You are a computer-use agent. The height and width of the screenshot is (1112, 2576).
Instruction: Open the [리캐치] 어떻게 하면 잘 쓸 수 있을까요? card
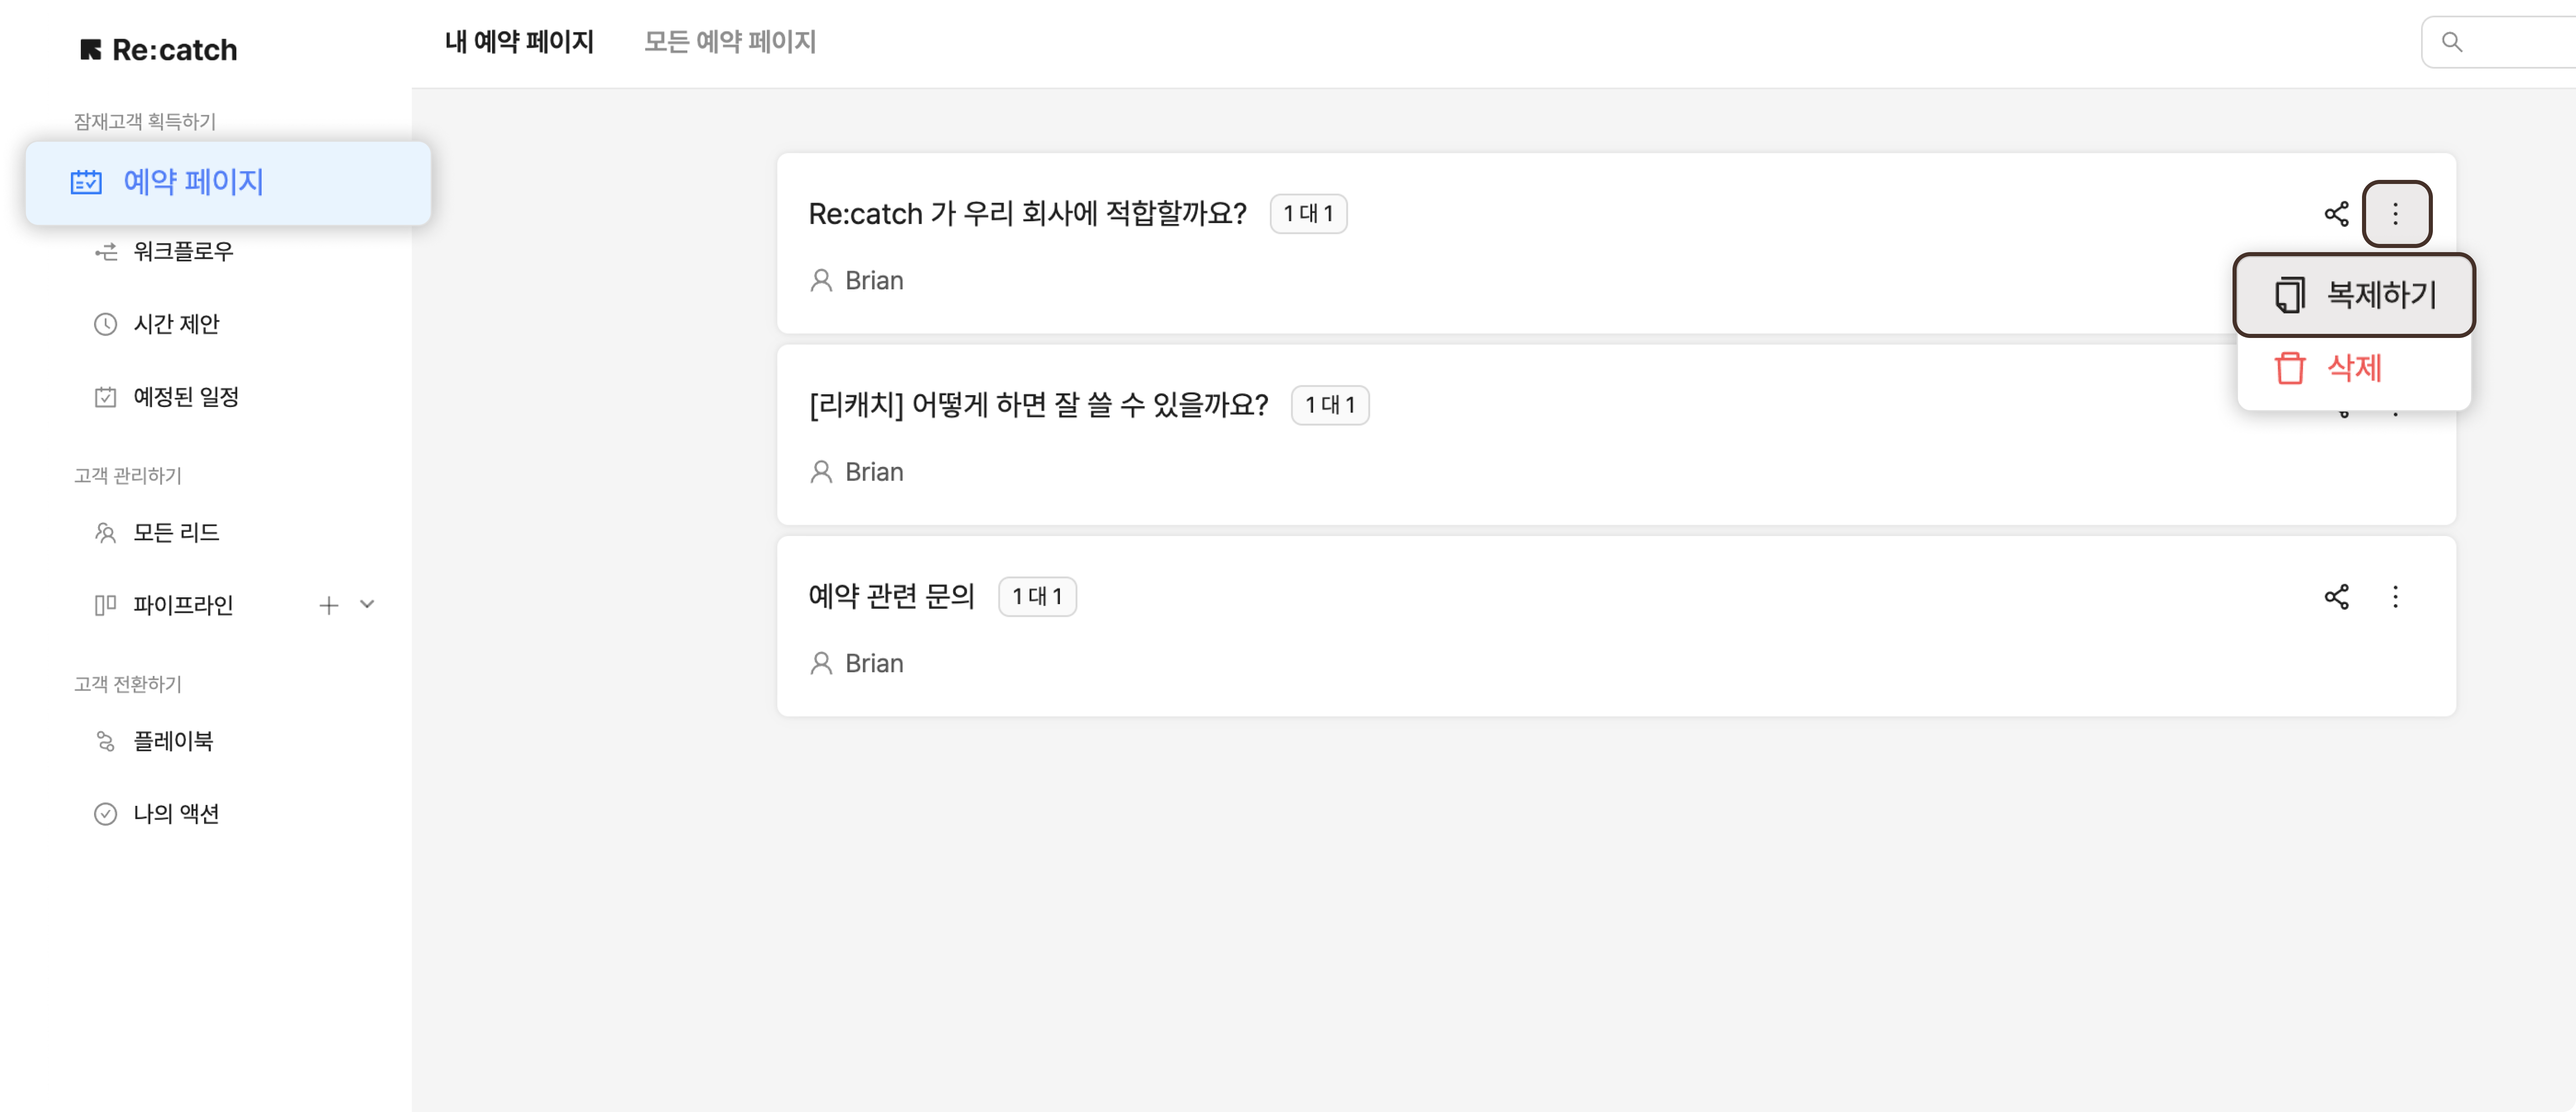tap(1037, 405)
